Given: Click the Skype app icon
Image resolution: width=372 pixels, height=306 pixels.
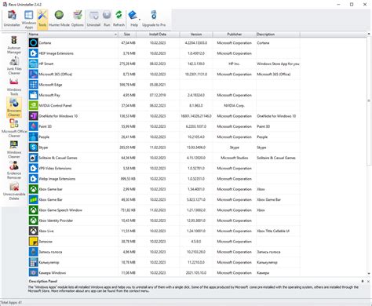Looking at the screenshot, I should 34,148.
